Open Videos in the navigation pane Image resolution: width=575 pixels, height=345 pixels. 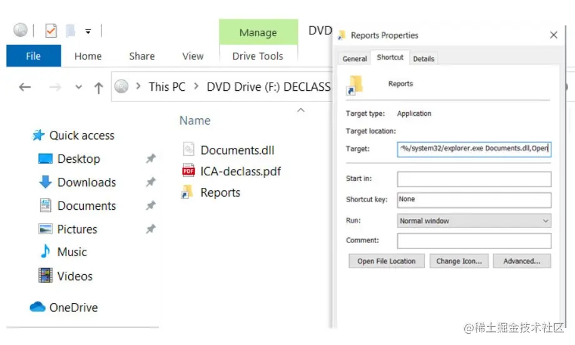[x=75, y=276]
